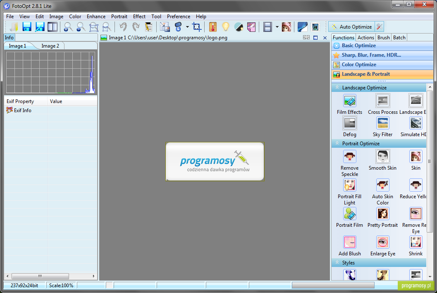Click the Scale:100% status bar field
The height and width of the screenshot is (293, 437).
pos(61,286)
